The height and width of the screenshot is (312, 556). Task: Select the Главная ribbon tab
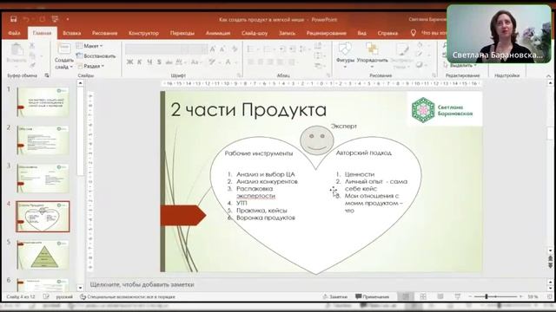tap(43, 33)
